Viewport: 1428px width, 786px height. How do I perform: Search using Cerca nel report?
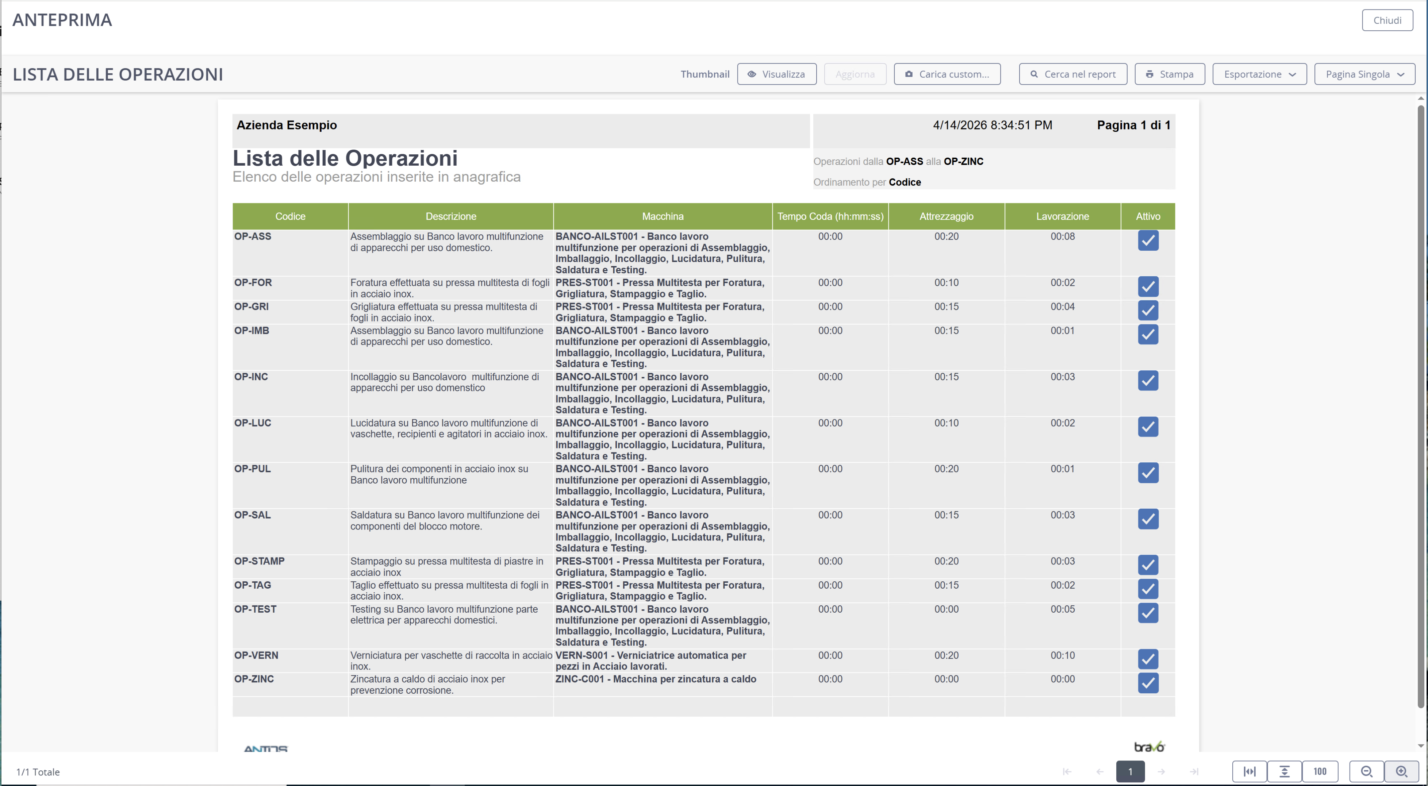pyautogui.click(x=1073, y=74)
